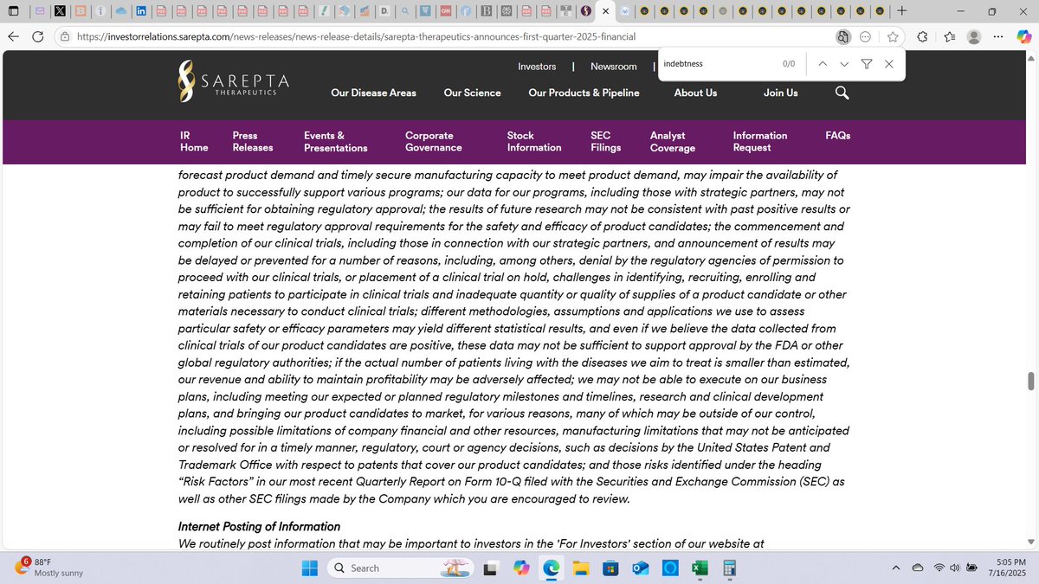Open browser extensions puzzle icon
This screenshot has height=584, width=1039.
[x=922, y=36]
